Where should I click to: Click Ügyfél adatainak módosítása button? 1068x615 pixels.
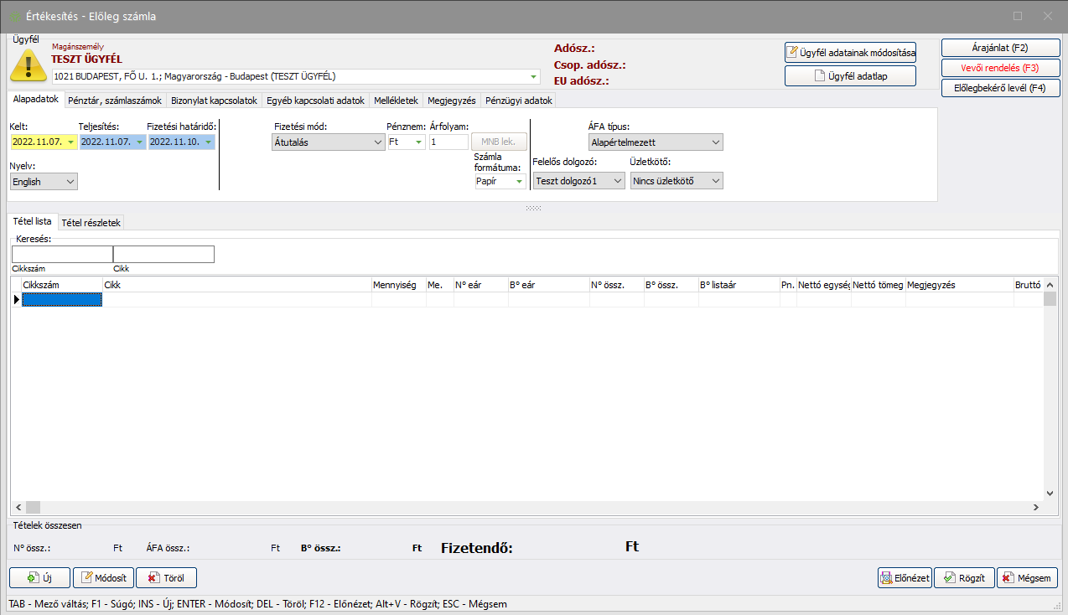click(850, 53)
